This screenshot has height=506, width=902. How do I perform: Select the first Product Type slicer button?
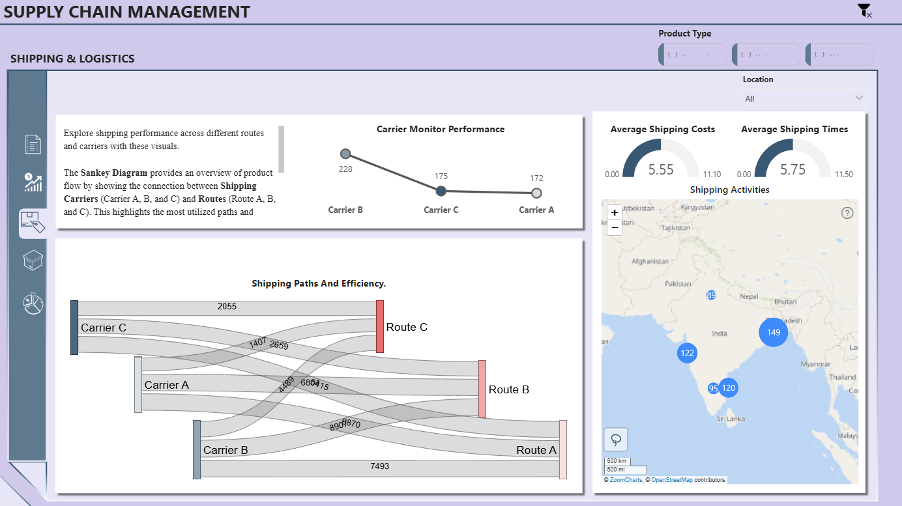[x=693, y=55]
